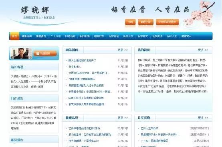
Task: Click the 健康常识 panel heading
Action: [x=72, y=118]
